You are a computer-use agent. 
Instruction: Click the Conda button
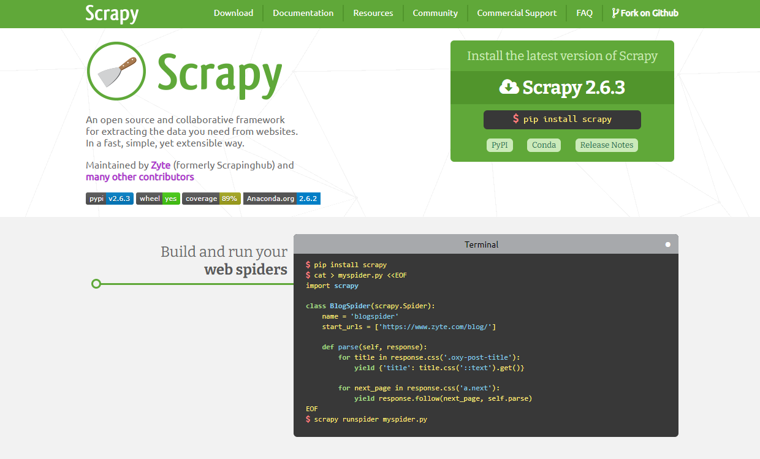[x=544, y=145]
